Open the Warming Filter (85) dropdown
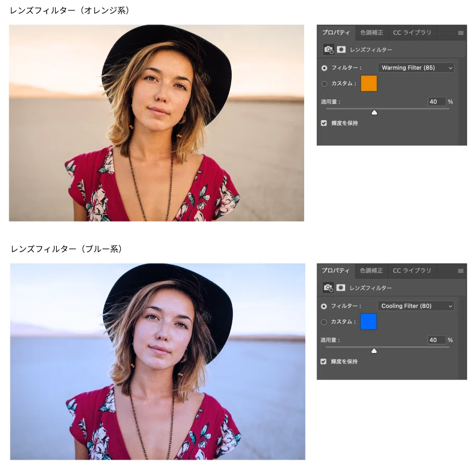Image resolution: width=475 pixels, height=469 pixels. click(x=416, y=68)
